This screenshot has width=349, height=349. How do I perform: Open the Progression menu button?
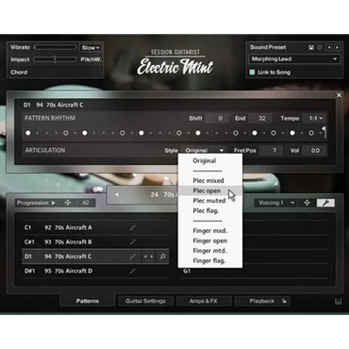coord(37,203)
